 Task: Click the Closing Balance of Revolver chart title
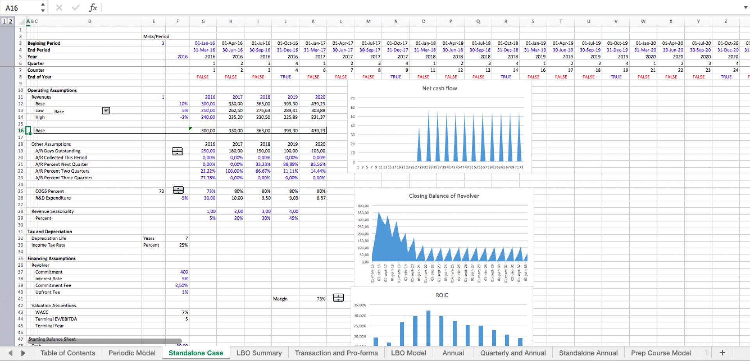tap(444, 196)
